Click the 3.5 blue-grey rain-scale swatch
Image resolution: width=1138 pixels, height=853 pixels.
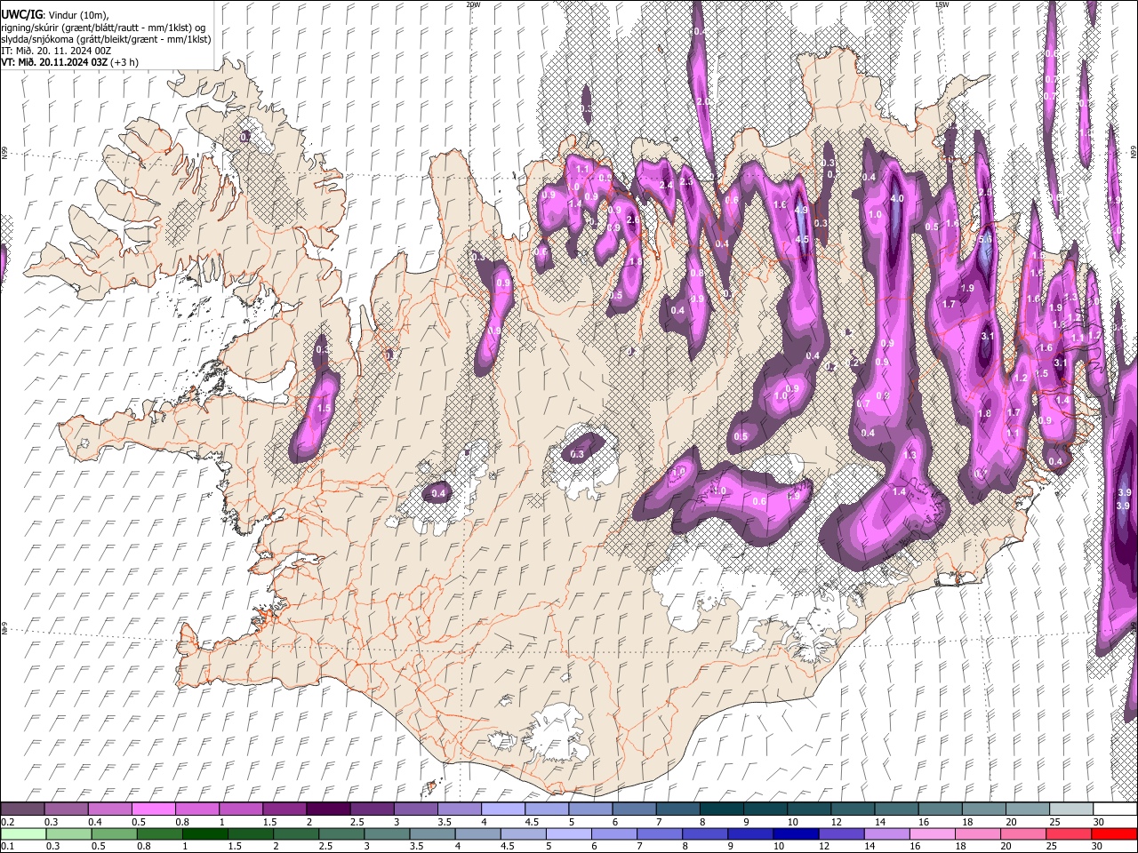[431, 833]
